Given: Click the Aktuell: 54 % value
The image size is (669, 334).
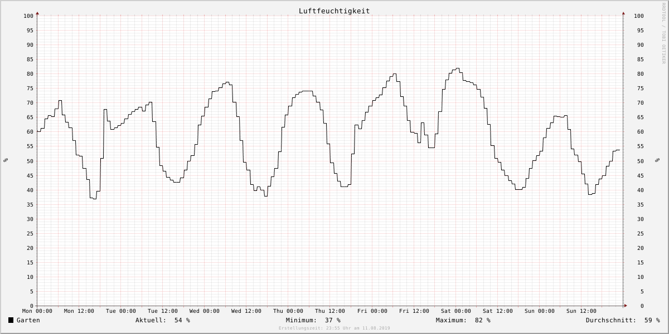Looking at the screenshot, I should 163,320.
